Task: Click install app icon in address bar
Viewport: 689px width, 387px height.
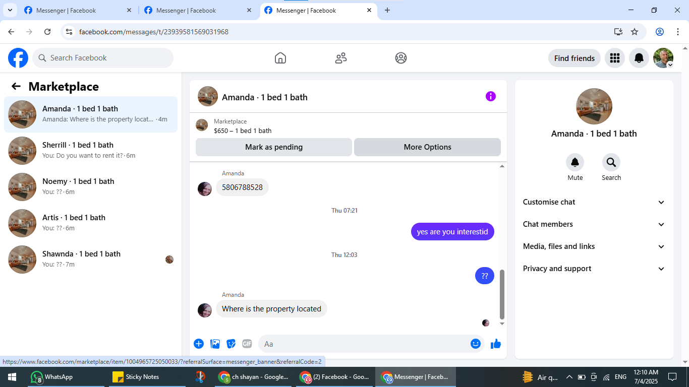Action: (x=618, y=32)
